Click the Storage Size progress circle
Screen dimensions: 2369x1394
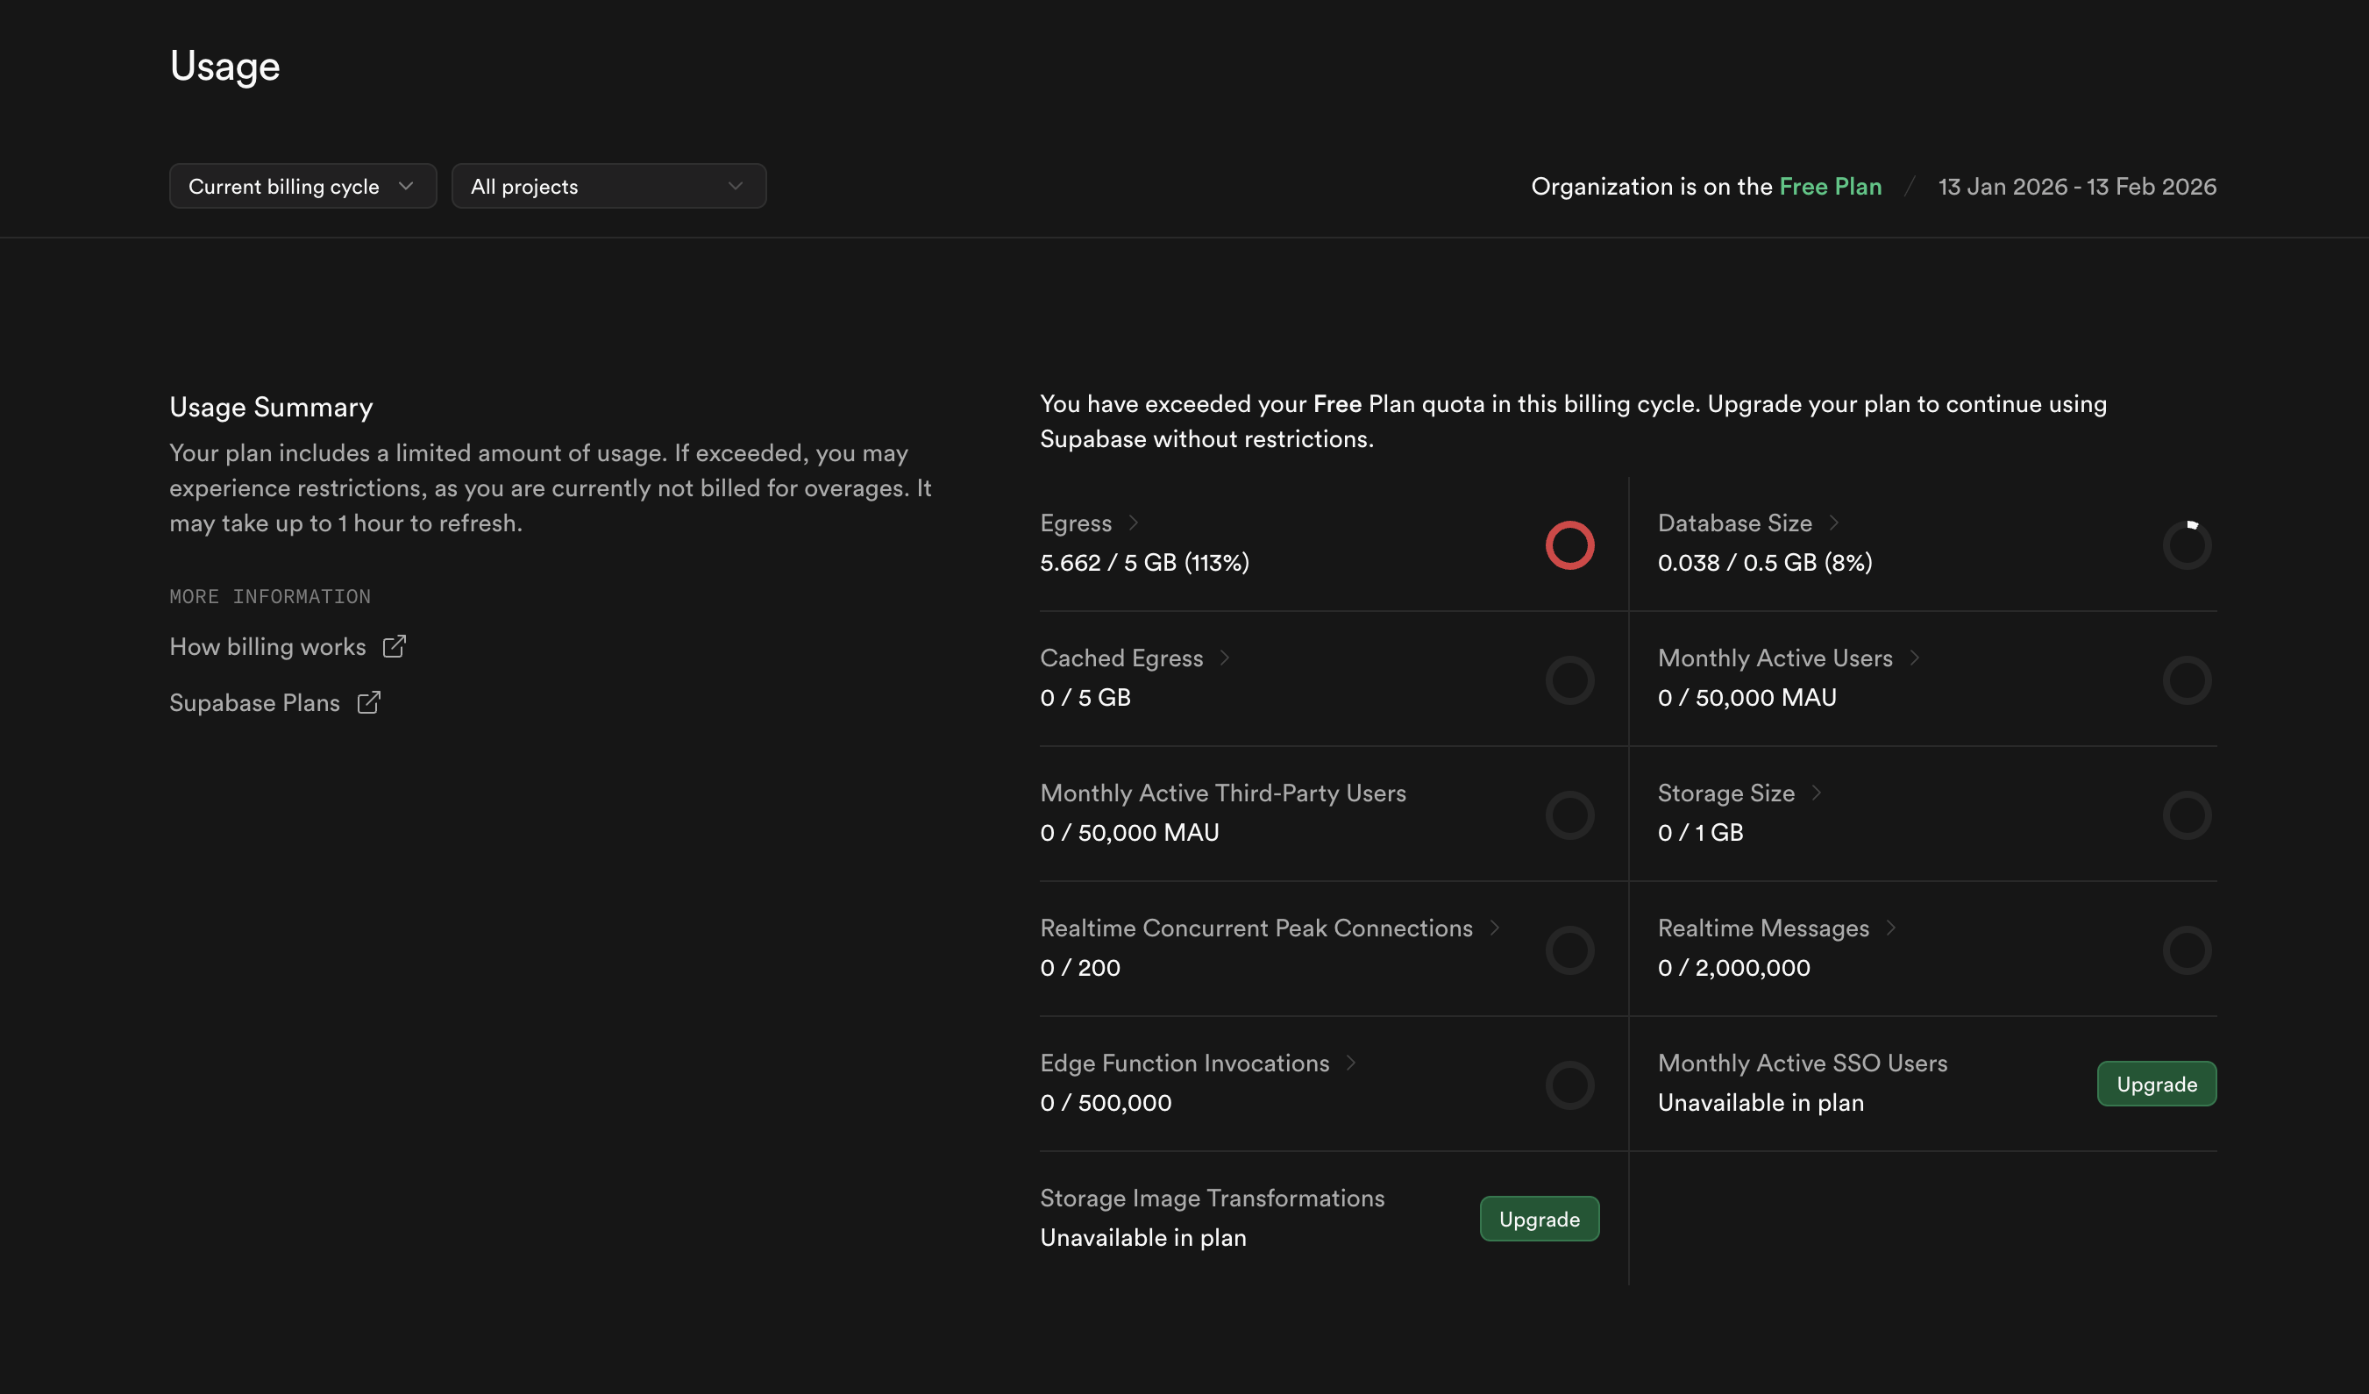2188,815
